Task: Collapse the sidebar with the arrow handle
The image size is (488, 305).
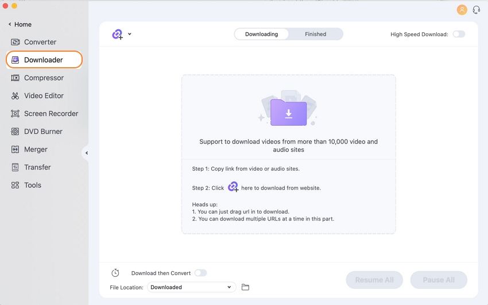Action: (x=86, y=153)
